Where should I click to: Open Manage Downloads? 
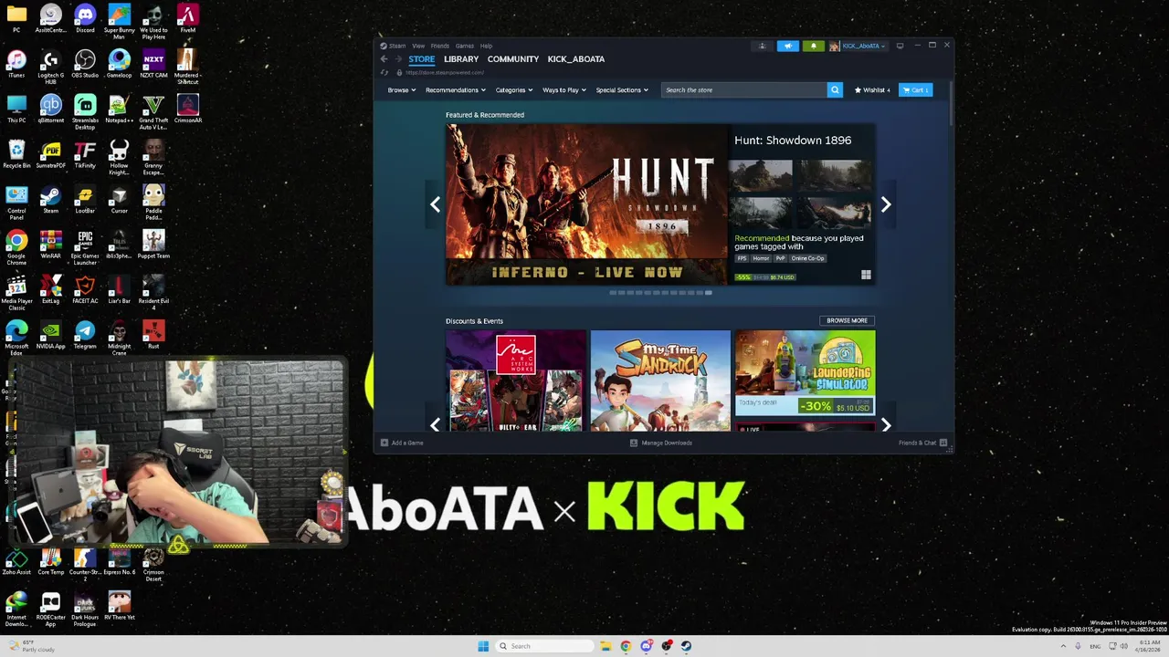tap(661, 443)
